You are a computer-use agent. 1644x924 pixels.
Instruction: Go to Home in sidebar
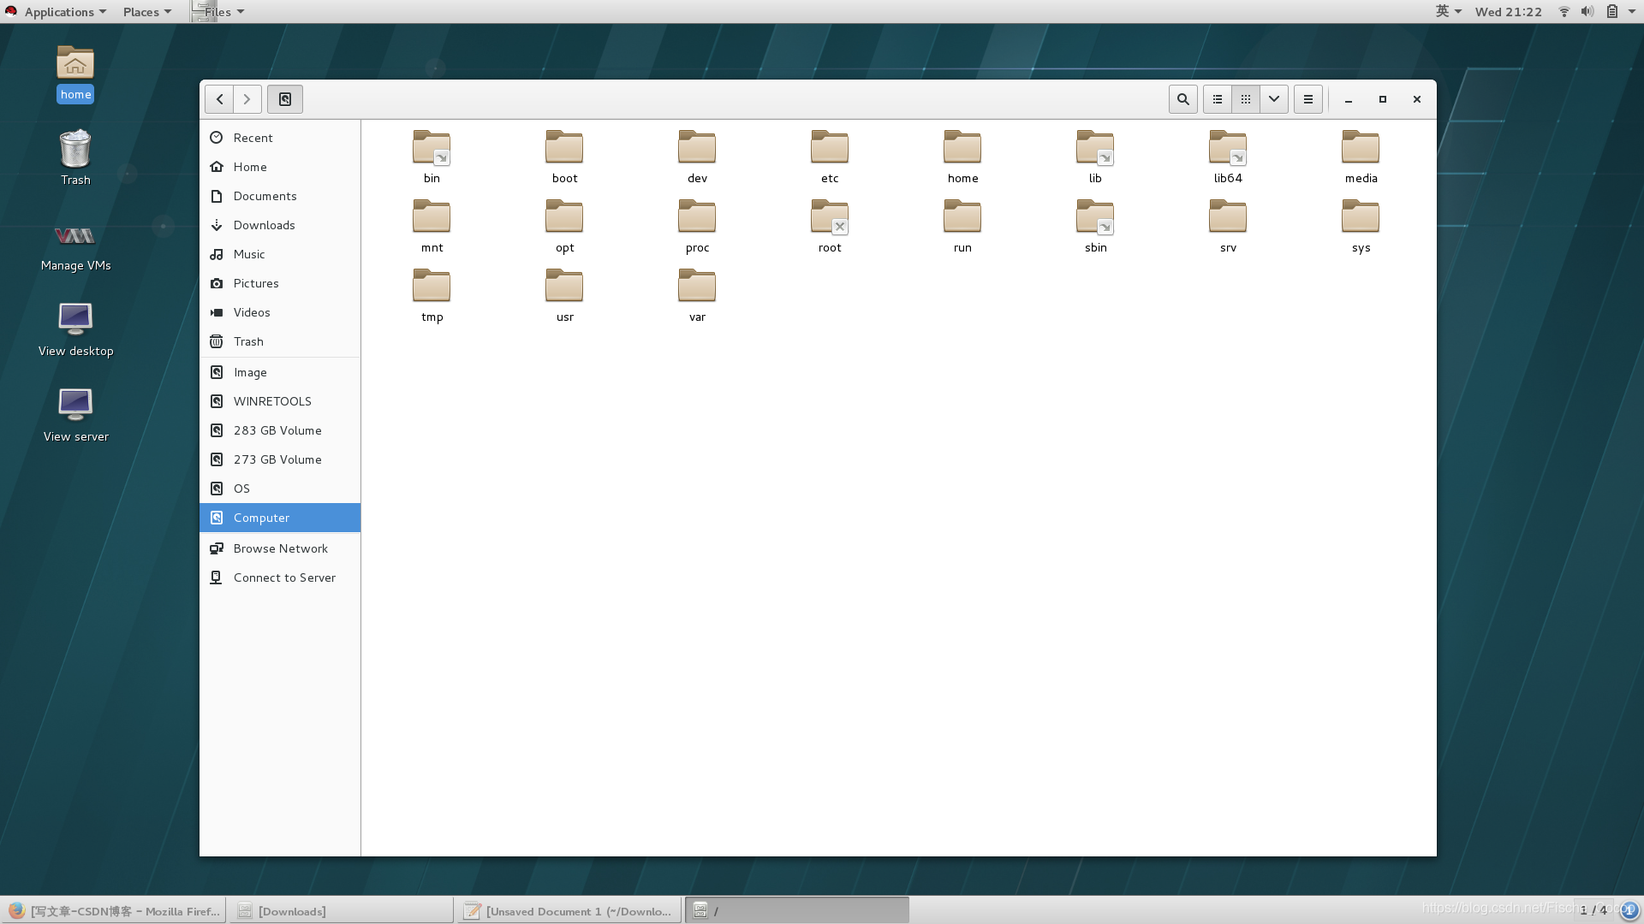pos(280,167)
